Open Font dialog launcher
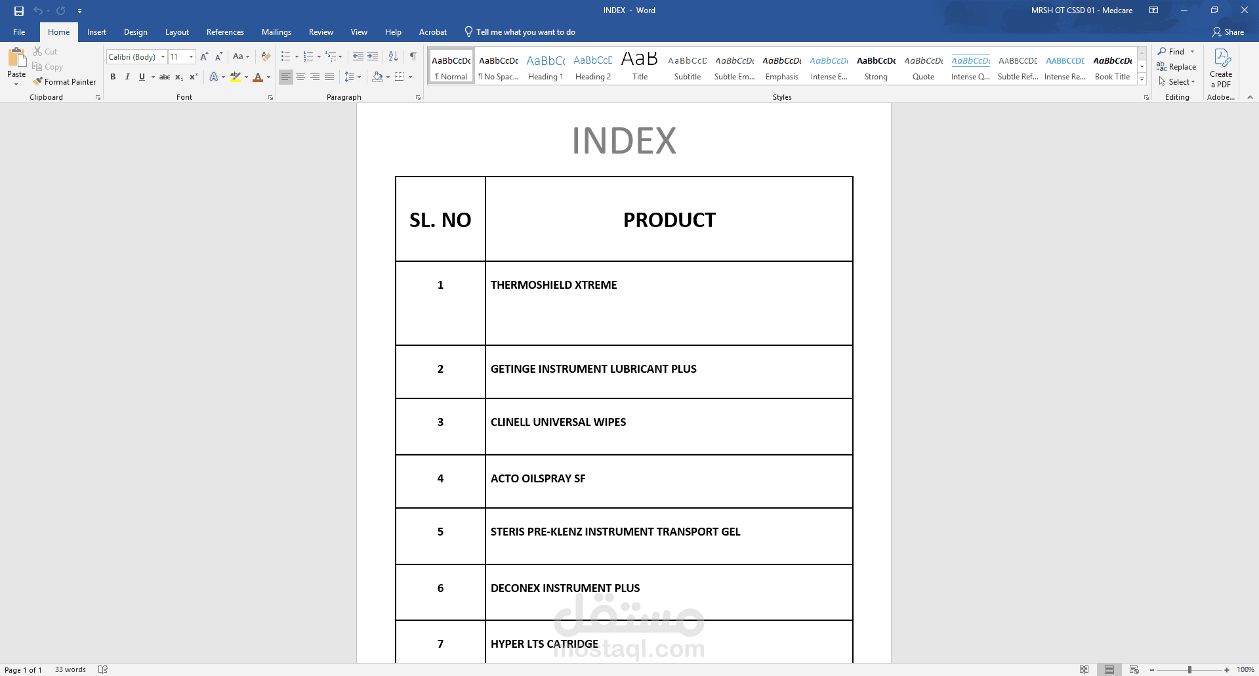Viewport: 1259px width, 676px height. point(270,97)
